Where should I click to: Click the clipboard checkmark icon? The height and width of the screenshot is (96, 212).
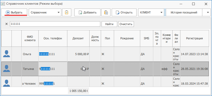[x=67, y=12]
